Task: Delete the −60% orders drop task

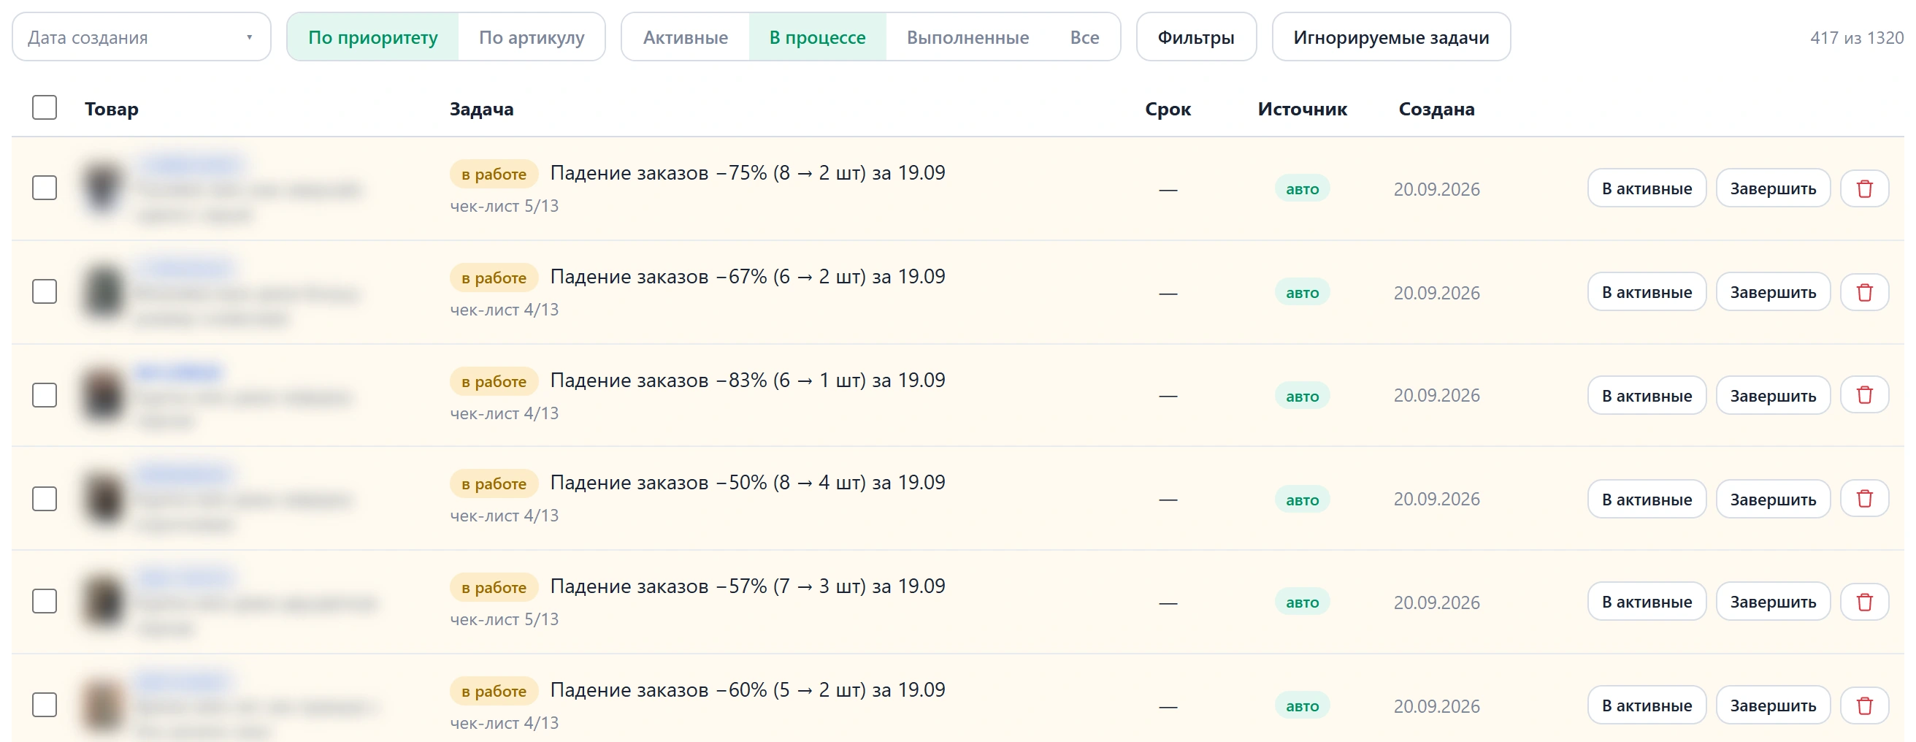Action: point(1864,705)
